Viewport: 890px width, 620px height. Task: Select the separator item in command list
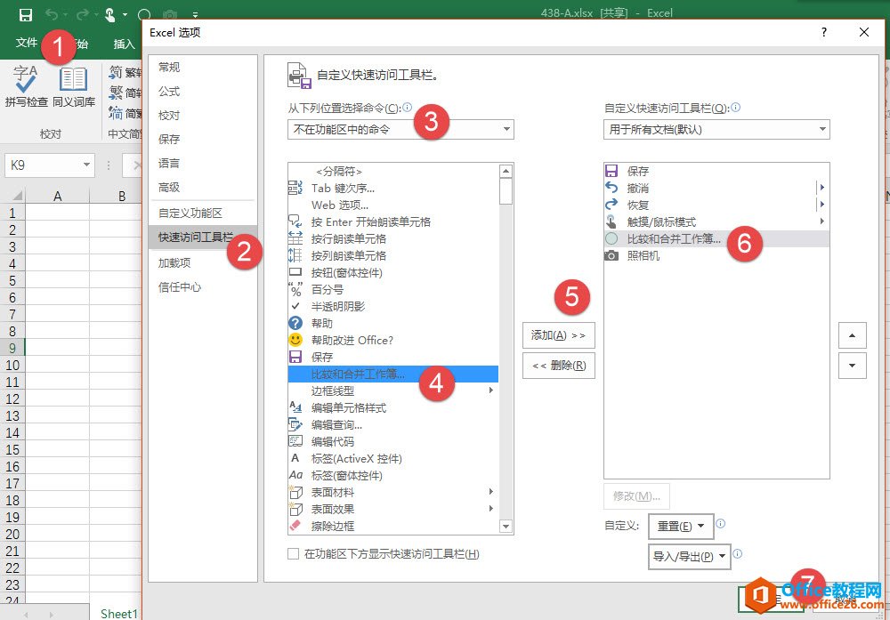[339, 171]
